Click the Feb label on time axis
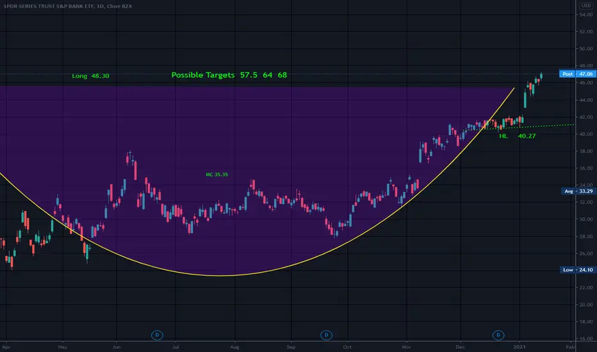The image size is (597, 352). point(570,347)
